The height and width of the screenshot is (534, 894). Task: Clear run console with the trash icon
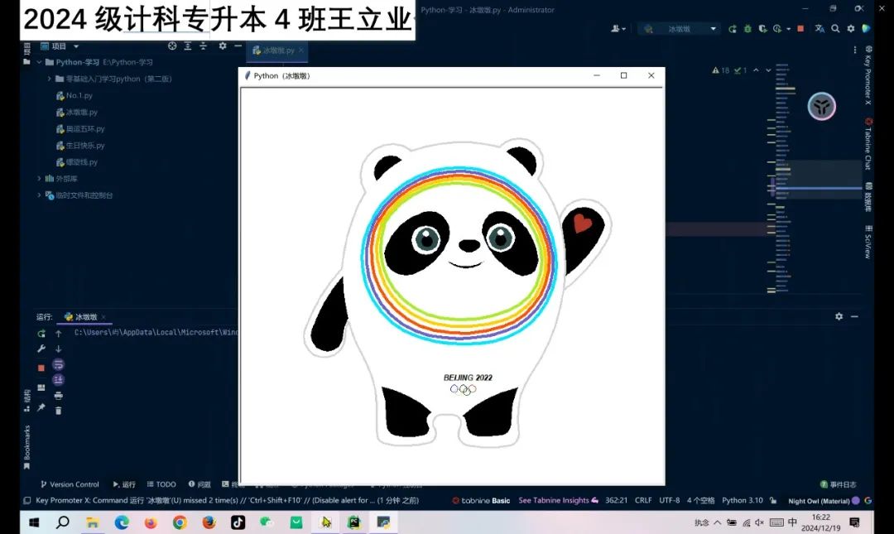[58, 410]
